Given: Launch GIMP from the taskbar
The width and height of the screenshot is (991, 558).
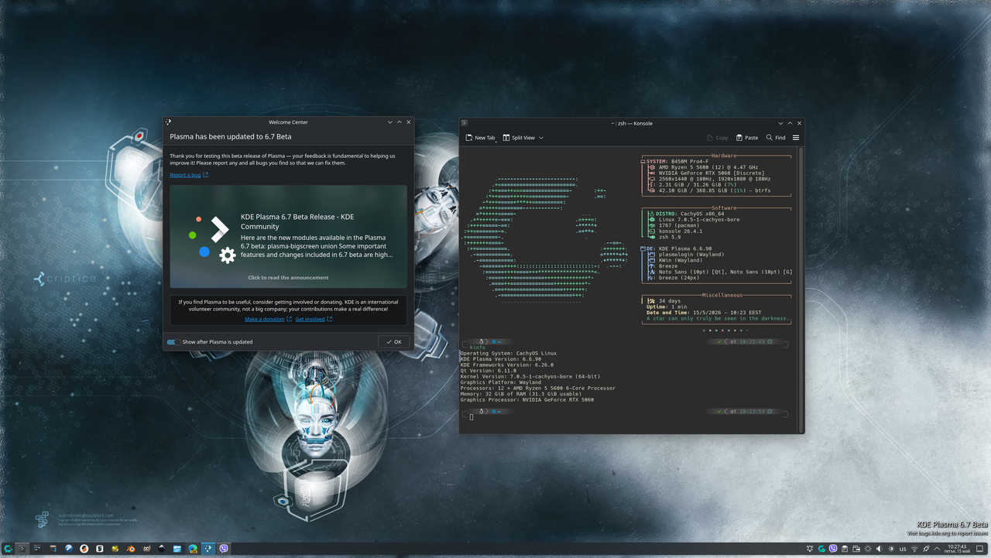Looking at the screenshot, I should pos(146,549).
